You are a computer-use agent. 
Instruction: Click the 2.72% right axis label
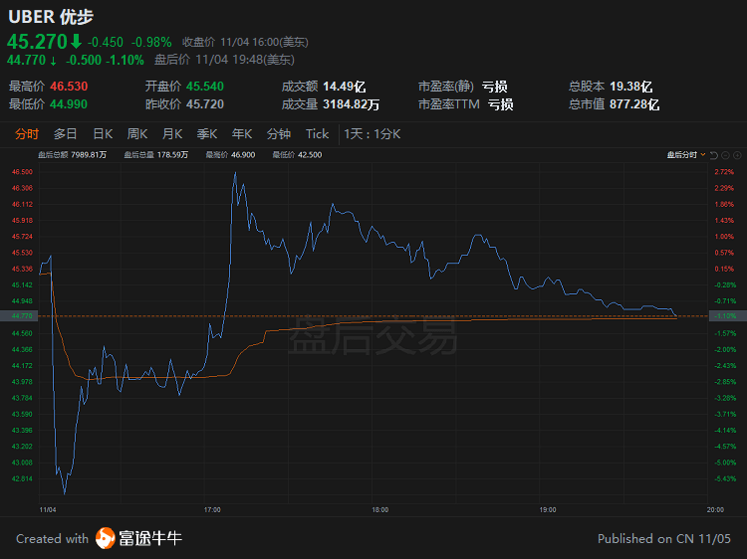(x=724, y=172)
